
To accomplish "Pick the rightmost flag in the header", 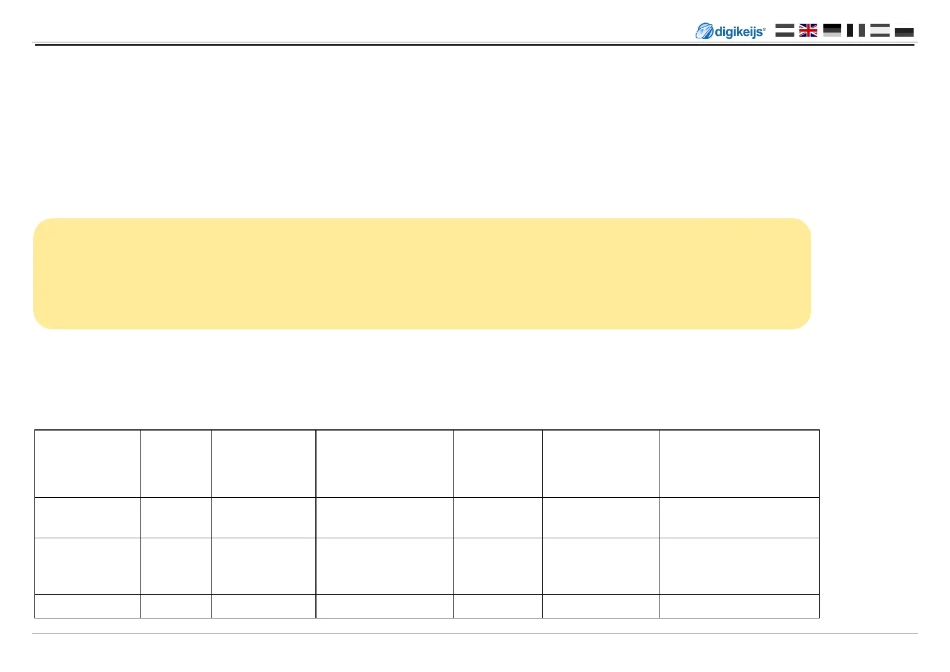I will (x=904, y=31).
